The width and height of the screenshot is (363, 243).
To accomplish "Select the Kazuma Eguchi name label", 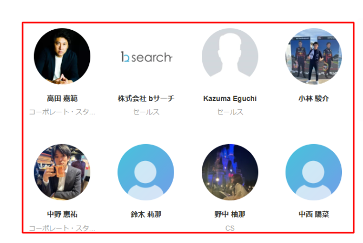I will [230, 99].
